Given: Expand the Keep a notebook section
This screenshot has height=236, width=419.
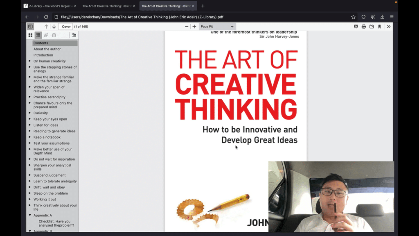Looking at the screenshot, I should [x=29, y=137].
